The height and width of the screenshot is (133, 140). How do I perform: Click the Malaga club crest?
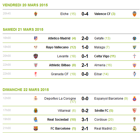(134, 47)
